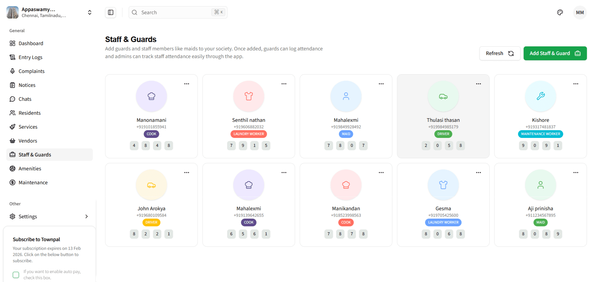Image resolution: width=593 pixels, height=282 pixels.
Task: Toggle the sidebar collapse icon
Action: tap(110, 12)
